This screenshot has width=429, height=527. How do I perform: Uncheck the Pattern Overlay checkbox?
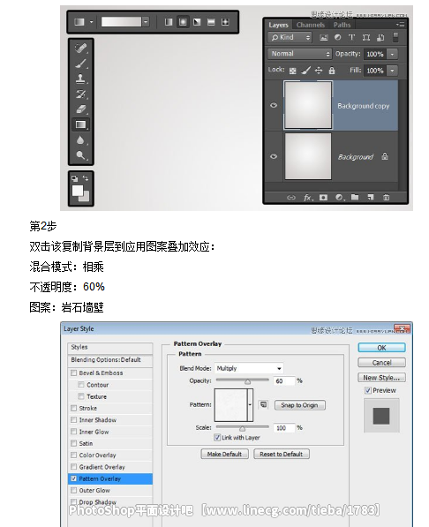pos(73,478)
